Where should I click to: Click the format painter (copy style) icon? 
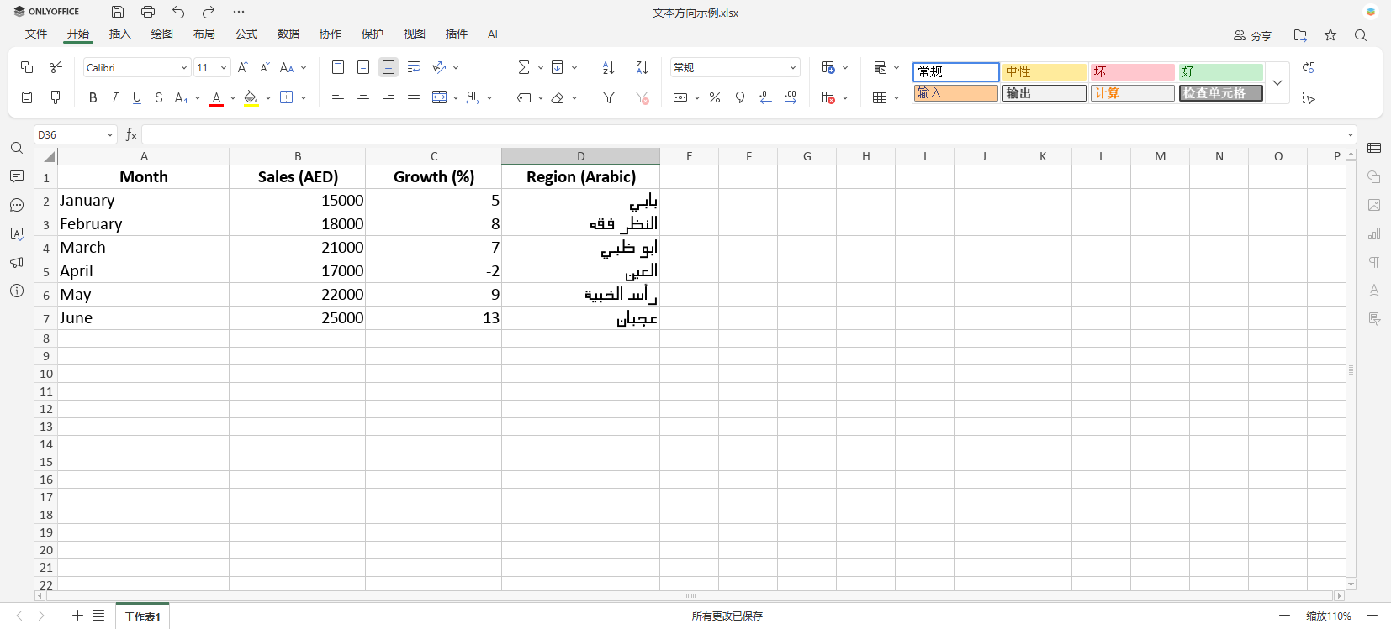click(56, 97)
